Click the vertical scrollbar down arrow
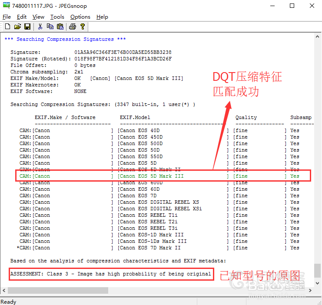This screenshot has height=305, width=322. (x=317, y=283)
